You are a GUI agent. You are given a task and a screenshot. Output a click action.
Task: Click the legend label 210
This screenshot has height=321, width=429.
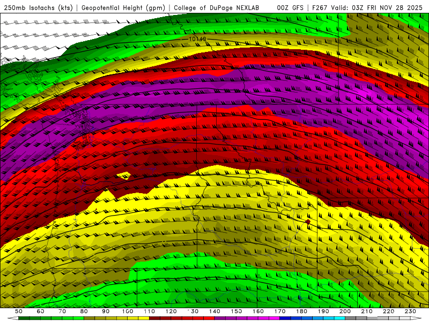coord(367,311)
